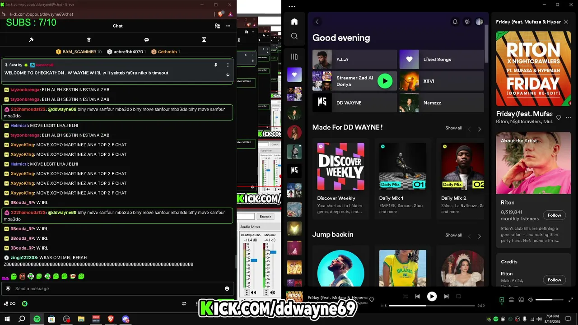
Task: Open Daily Mix 1 card
Action: (402, 178)
